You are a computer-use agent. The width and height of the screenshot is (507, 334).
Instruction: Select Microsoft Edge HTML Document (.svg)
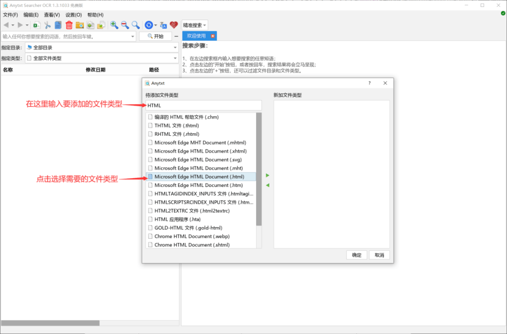click(x=201, y=160)
